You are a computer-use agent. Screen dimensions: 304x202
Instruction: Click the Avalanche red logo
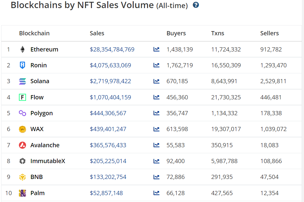(x=22, y=145)
